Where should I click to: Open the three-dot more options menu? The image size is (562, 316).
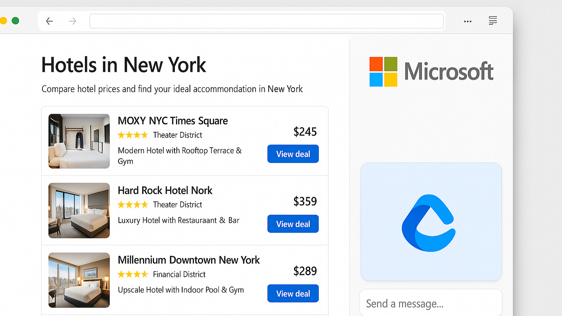pos(468,21)
